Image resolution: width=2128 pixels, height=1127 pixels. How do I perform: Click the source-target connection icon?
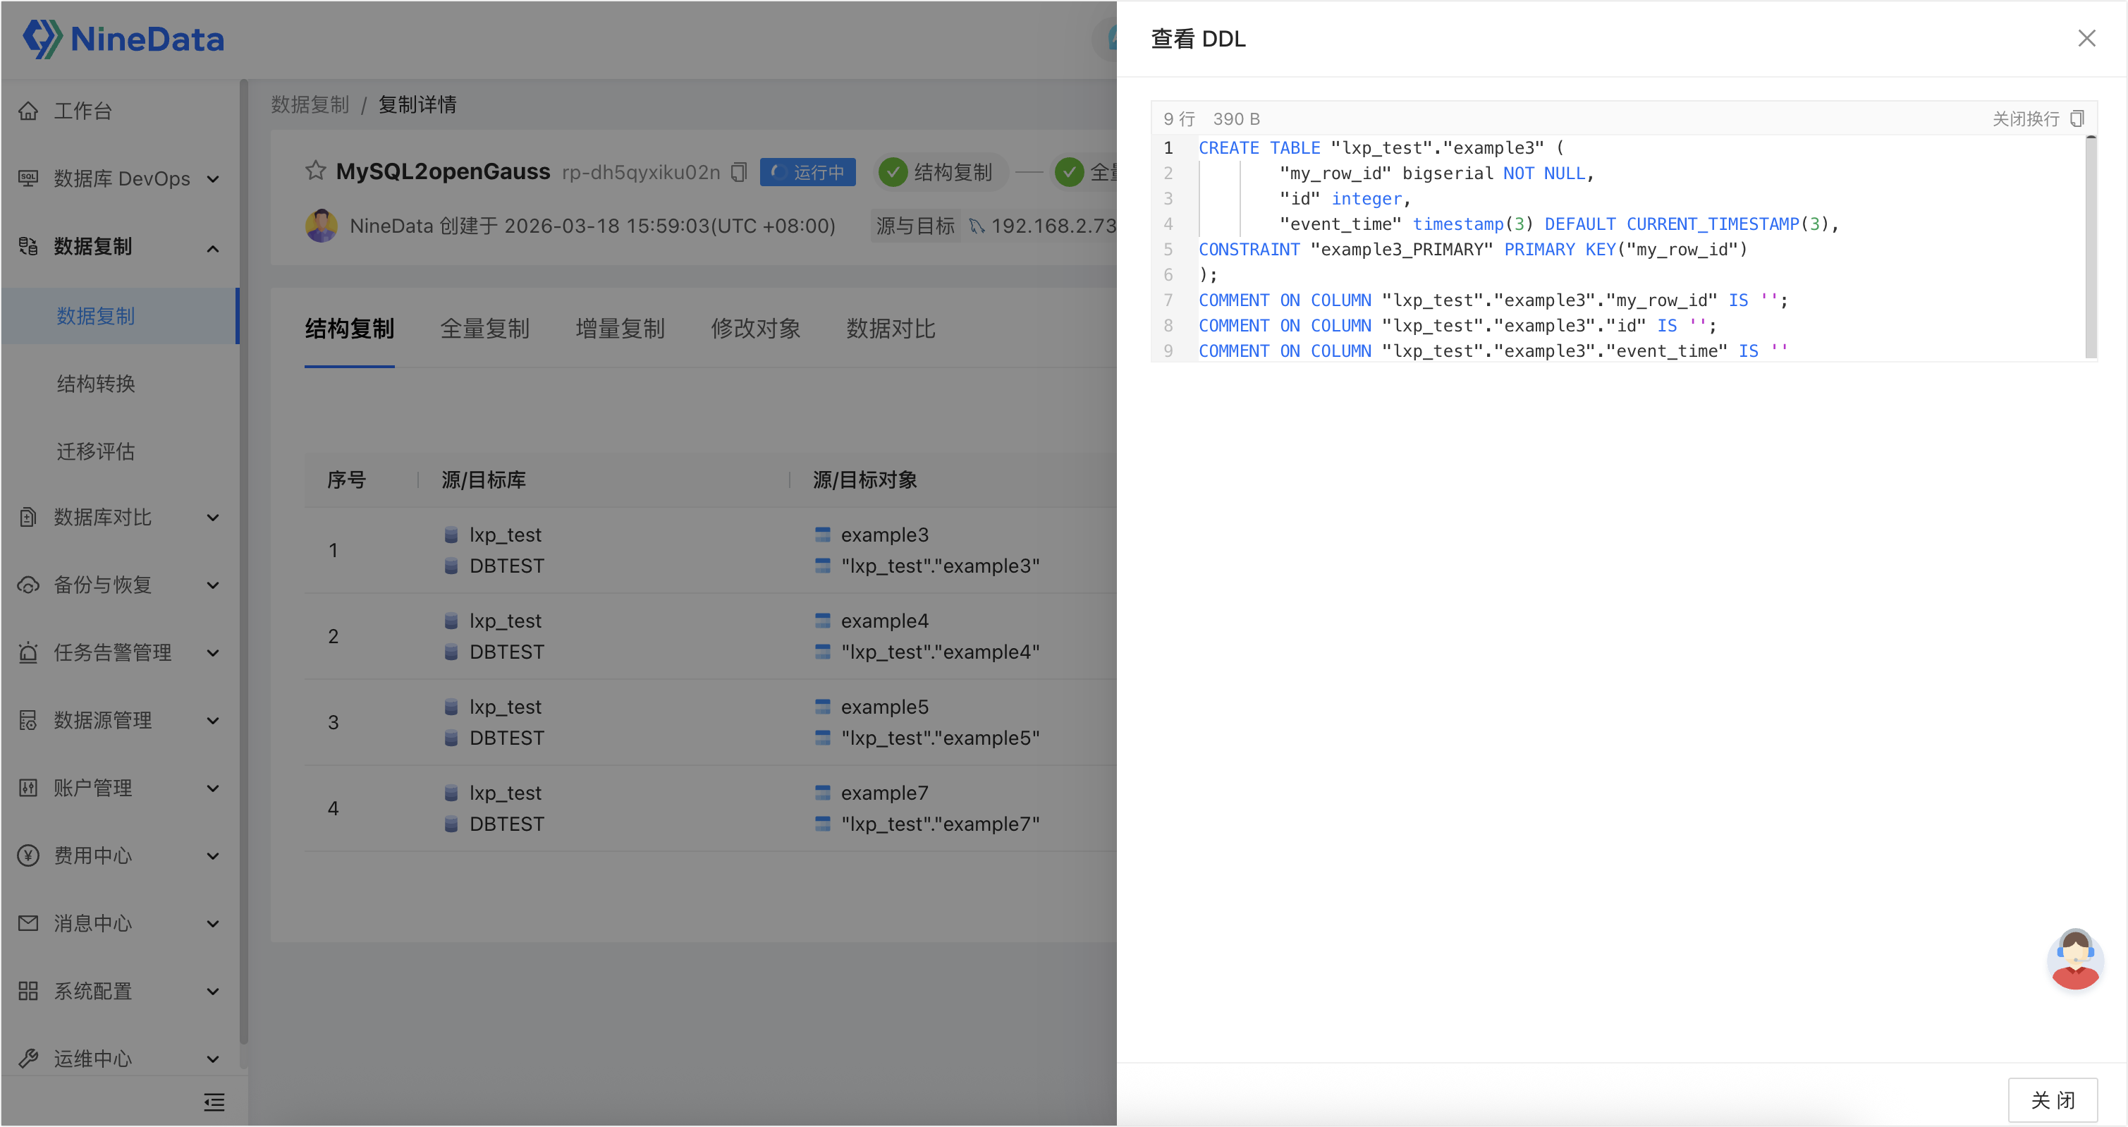(x=977, y=226)
